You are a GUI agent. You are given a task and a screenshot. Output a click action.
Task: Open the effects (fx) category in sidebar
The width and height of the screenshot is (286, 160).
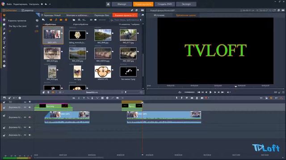tap(4, 29)
